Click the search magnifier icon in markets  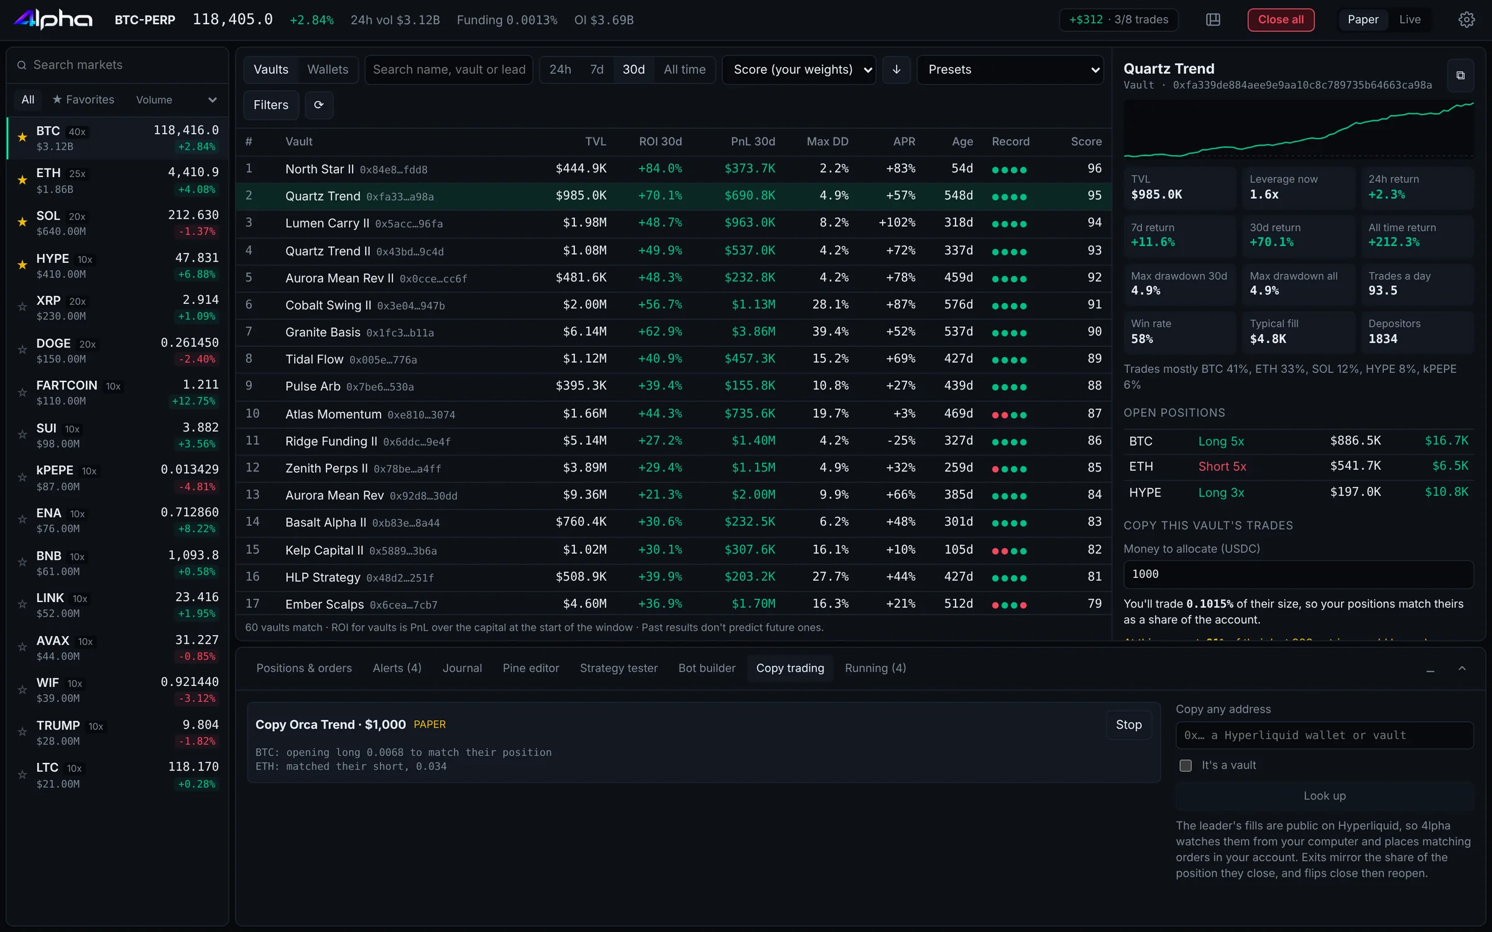22,65
